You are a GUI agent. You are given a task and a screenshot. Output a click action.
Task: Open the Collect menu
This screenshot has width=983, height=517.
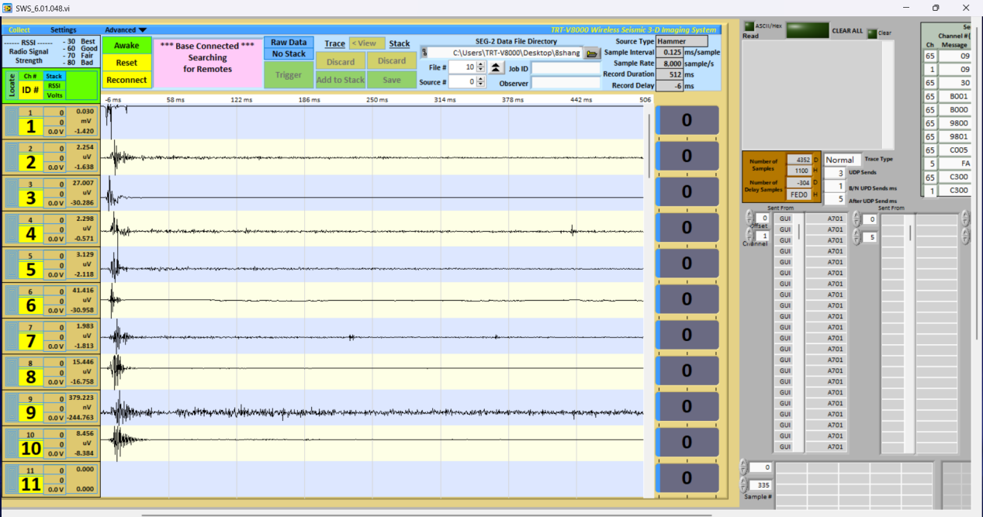coord(19,29)
